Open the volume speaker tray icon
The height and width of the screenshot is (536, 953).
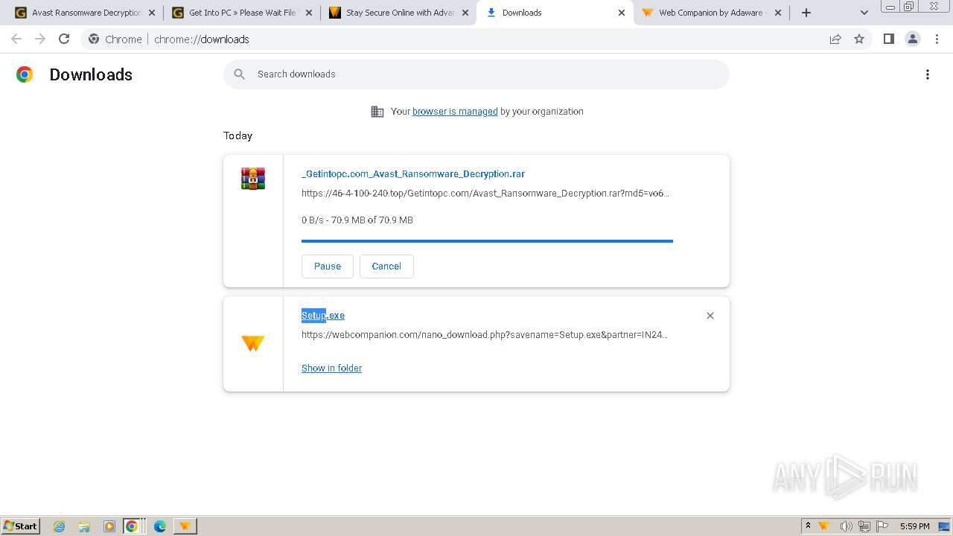pos(846,526)
